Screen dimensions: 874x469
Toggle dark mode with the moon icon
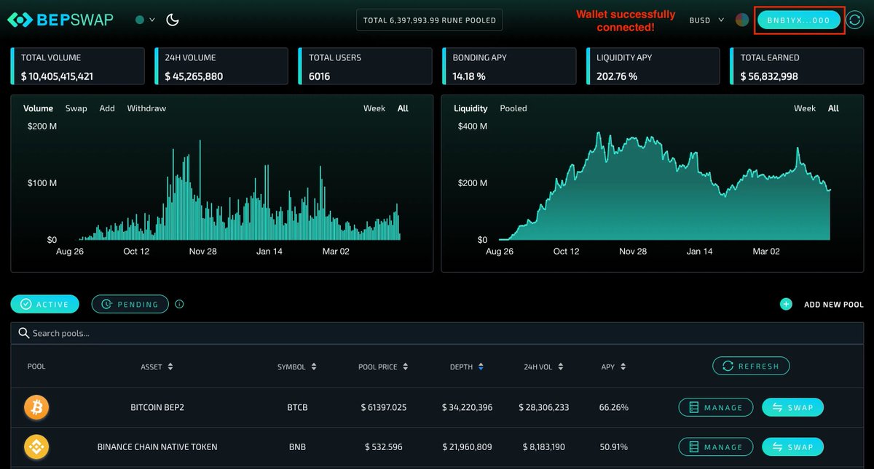(171, 21)
